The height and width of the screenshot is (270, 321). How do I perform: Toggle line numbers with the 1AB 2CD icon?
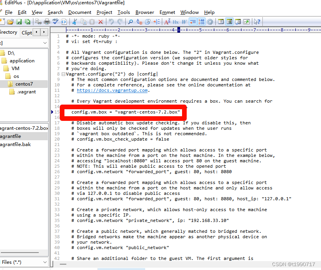pos(201,22)
